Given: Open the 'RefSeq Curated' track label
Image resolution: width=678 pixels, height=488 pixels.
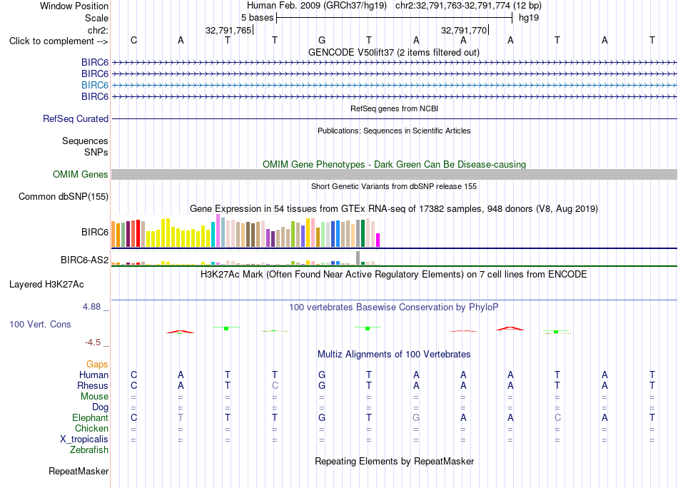Looking at the screenshot, I should 76,118.
